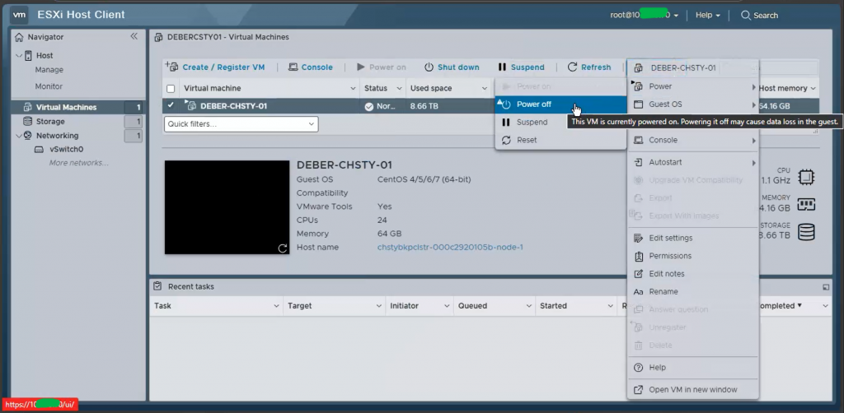Expand Status column sort dropdown arrow

pyautogui.click(x=400, y=88)
